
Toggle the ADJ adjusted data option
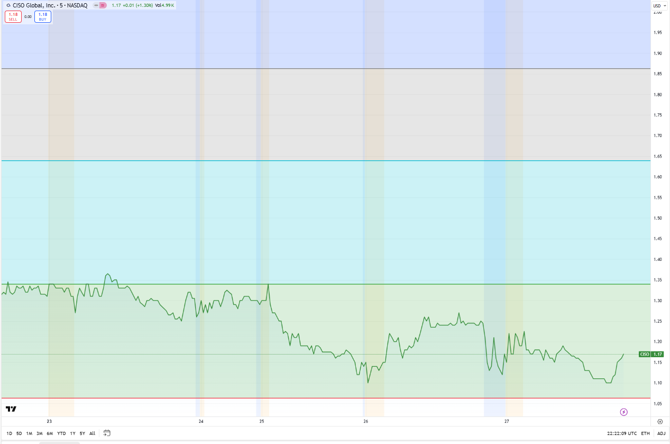click(x=661, y=433)
